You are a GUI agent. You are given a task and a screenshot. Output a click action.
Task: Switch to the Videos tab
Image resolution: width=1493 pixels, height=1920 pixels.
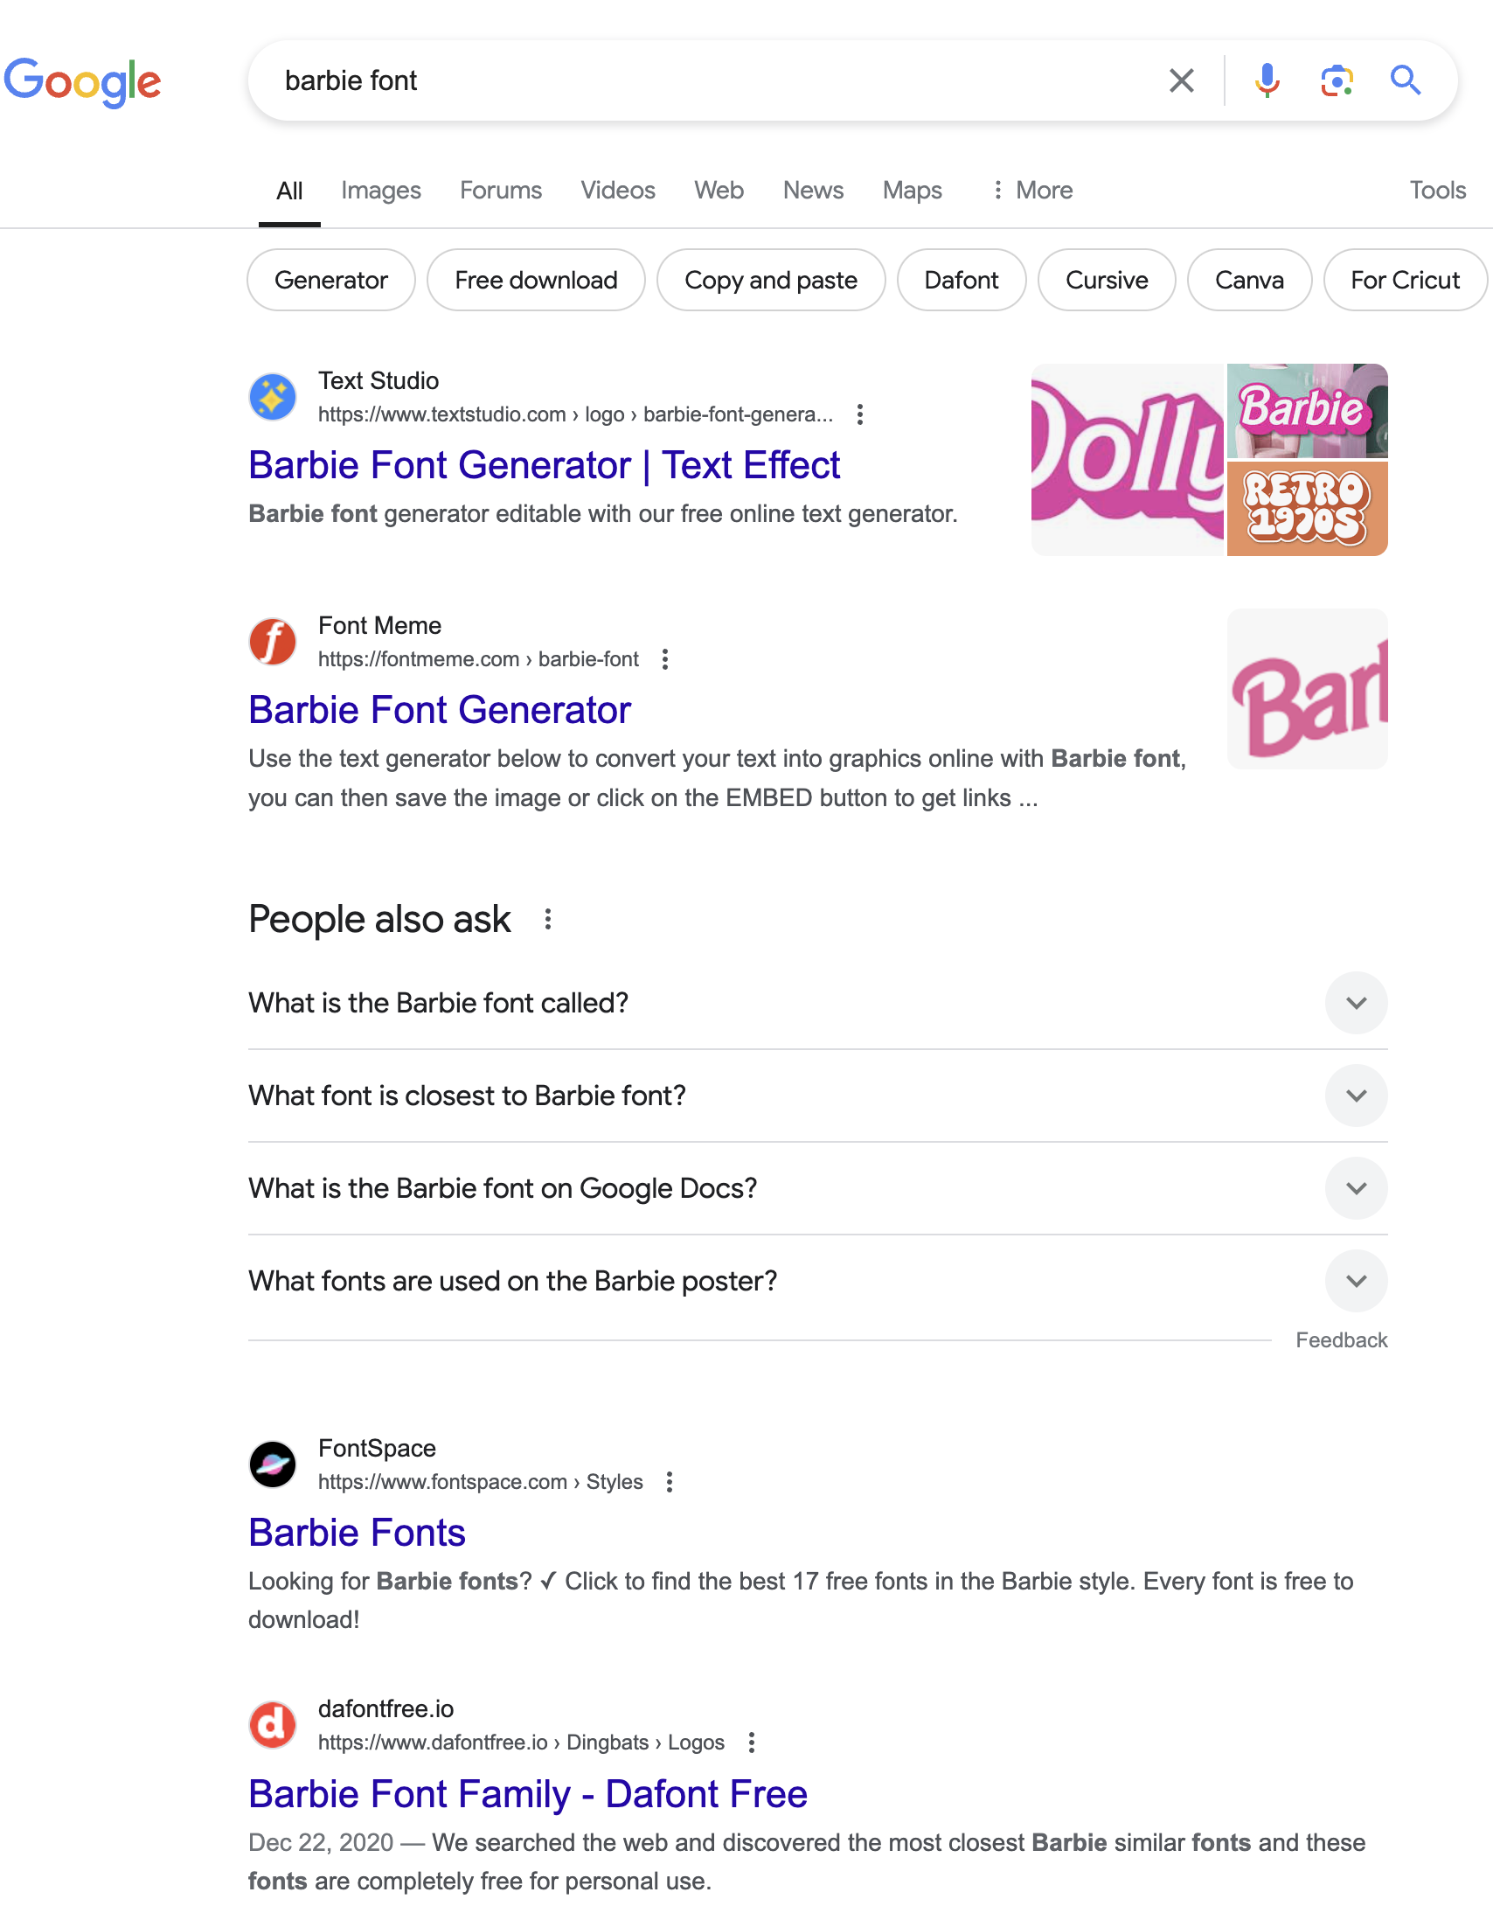click(x=618, y=191)
